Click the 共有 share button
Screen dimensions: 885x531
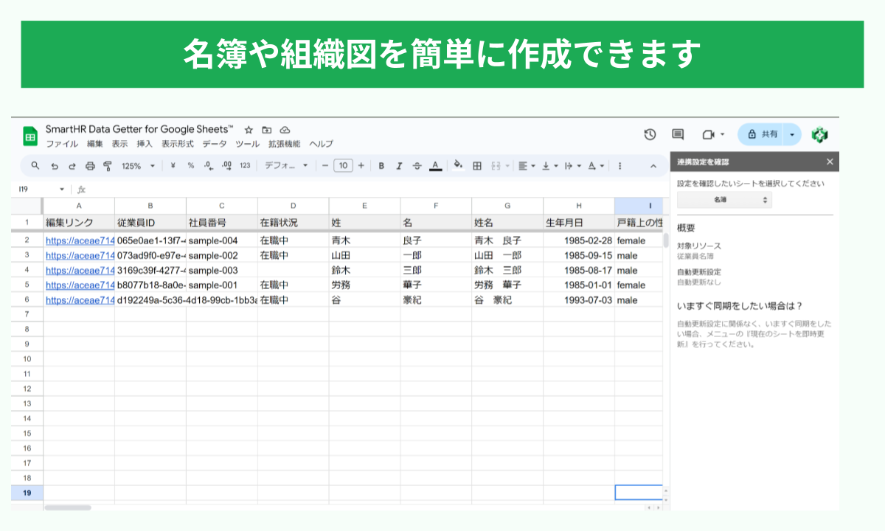click(763, 134)
